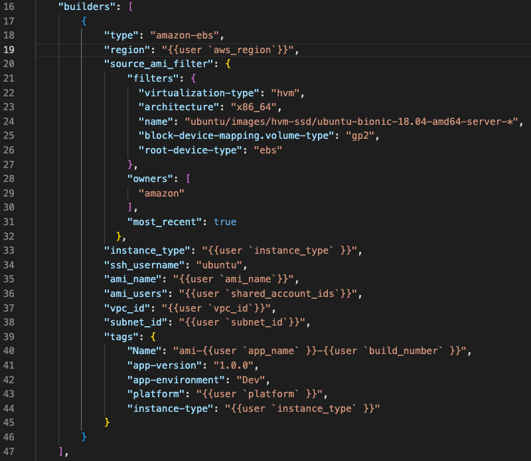The width and height of the screenshot is (531, 461).
Task: Click the "filters" key
Action: pyautogui.click(x=153, y=78)
